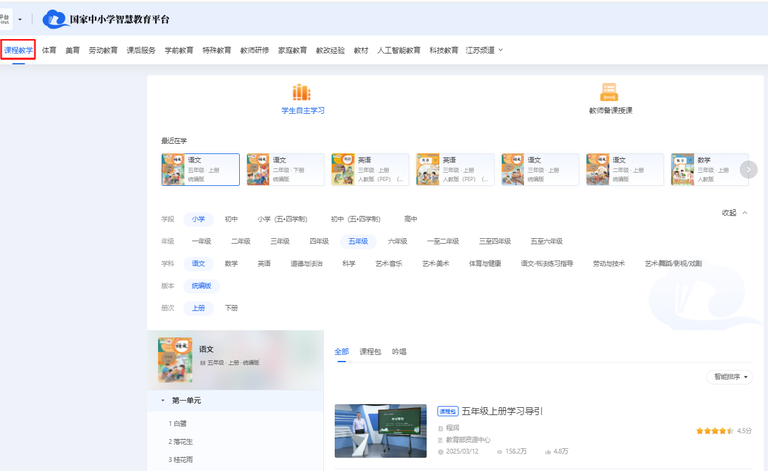Play the 五年级上册学习导引 video thumbnail
Image resolution: width=768 pixels, height=471 pixels.
(x=380, y=431)
